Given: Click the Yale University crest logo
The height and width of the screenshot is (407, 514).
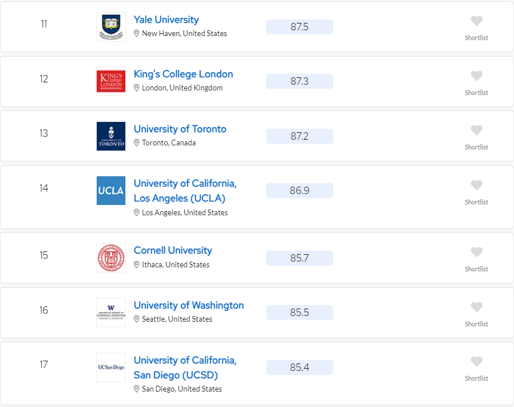Looking at the screenshot, I should pos(111,27).
